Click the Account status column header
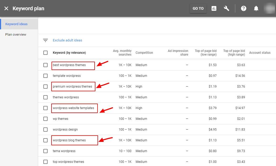Image resolution: width=276 pixels, height=166 pixels. point(260,53)
